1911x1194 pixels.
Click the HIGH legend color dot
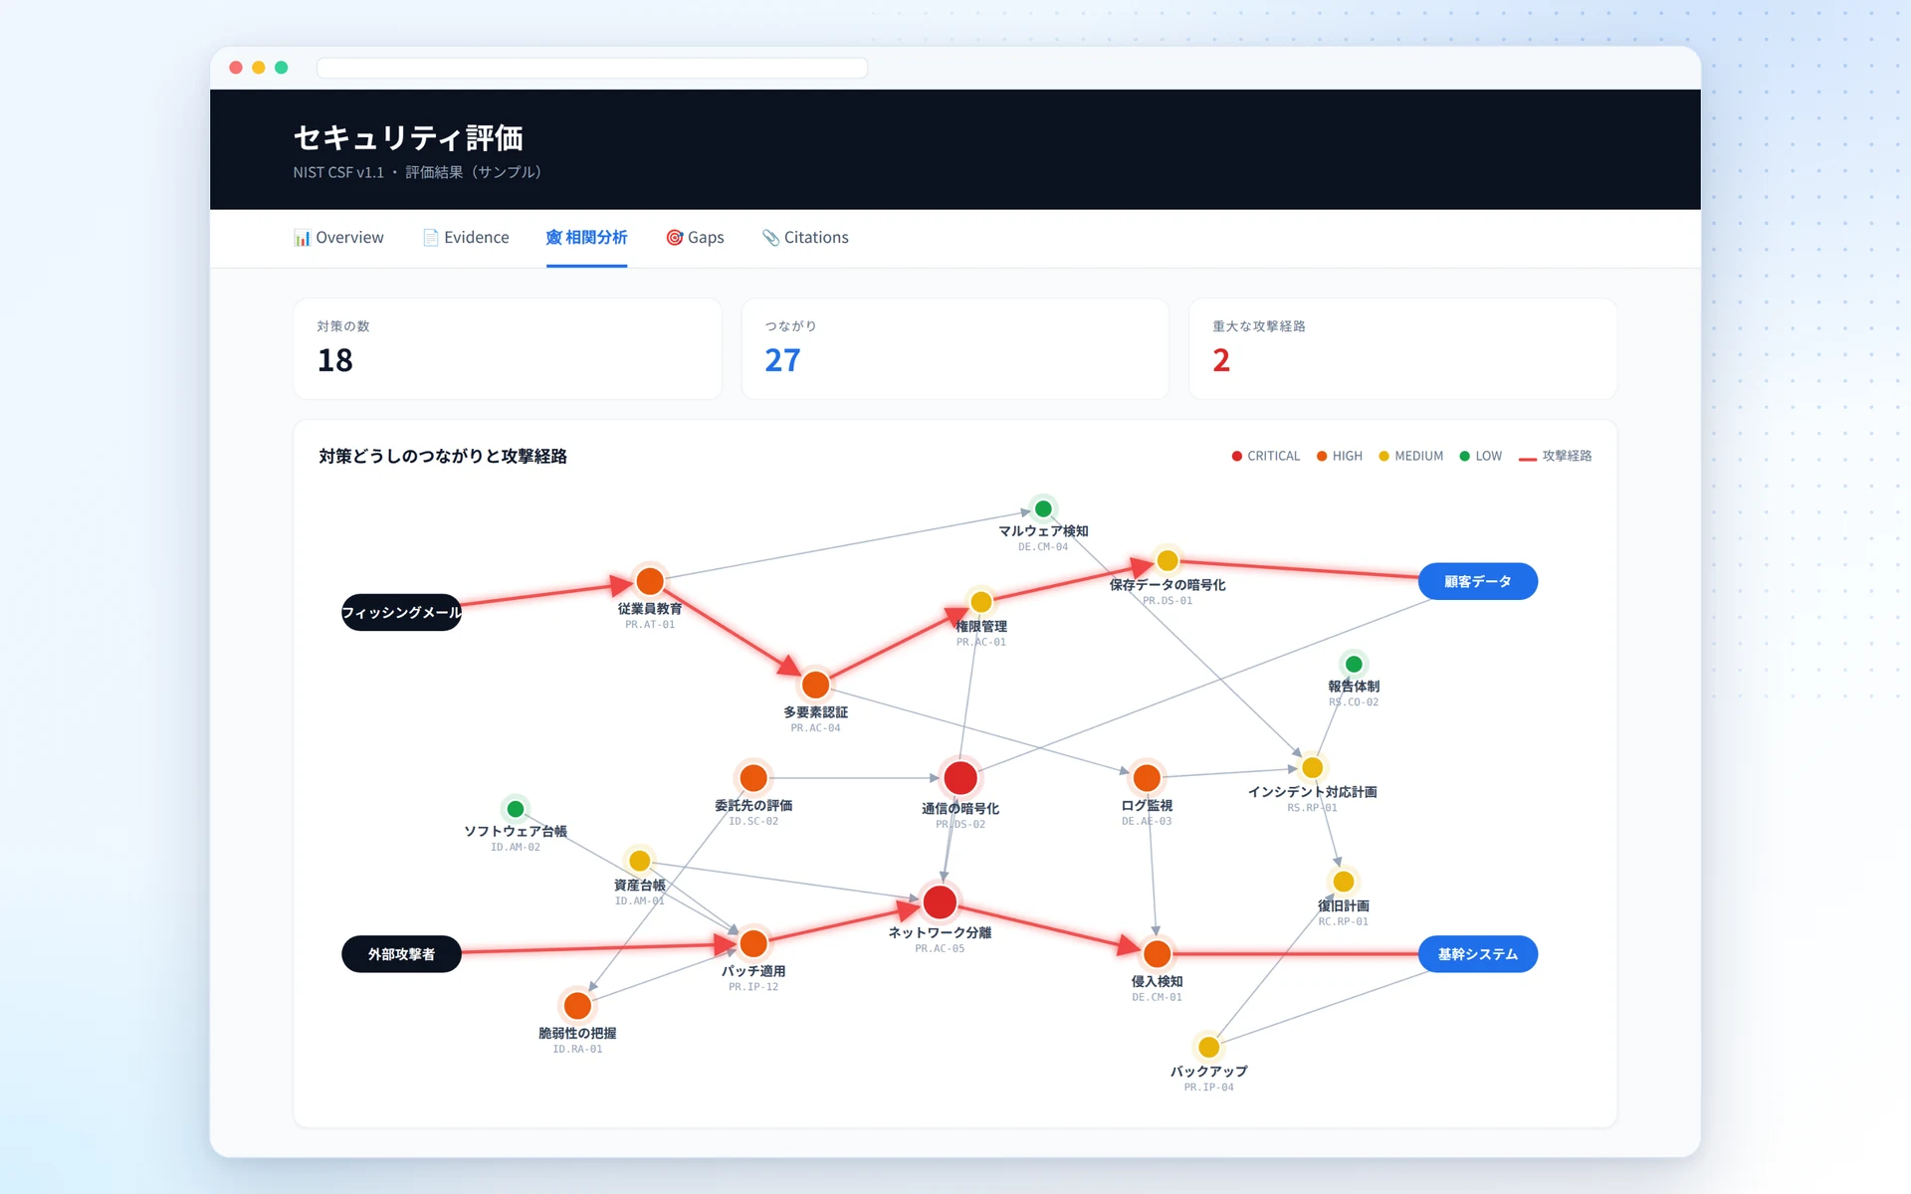[1322, 456]
